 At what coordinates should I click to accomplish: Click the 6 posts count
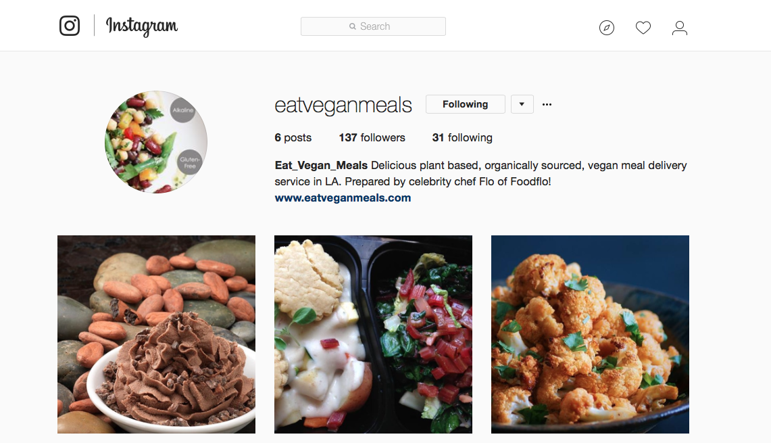[293, 138]
